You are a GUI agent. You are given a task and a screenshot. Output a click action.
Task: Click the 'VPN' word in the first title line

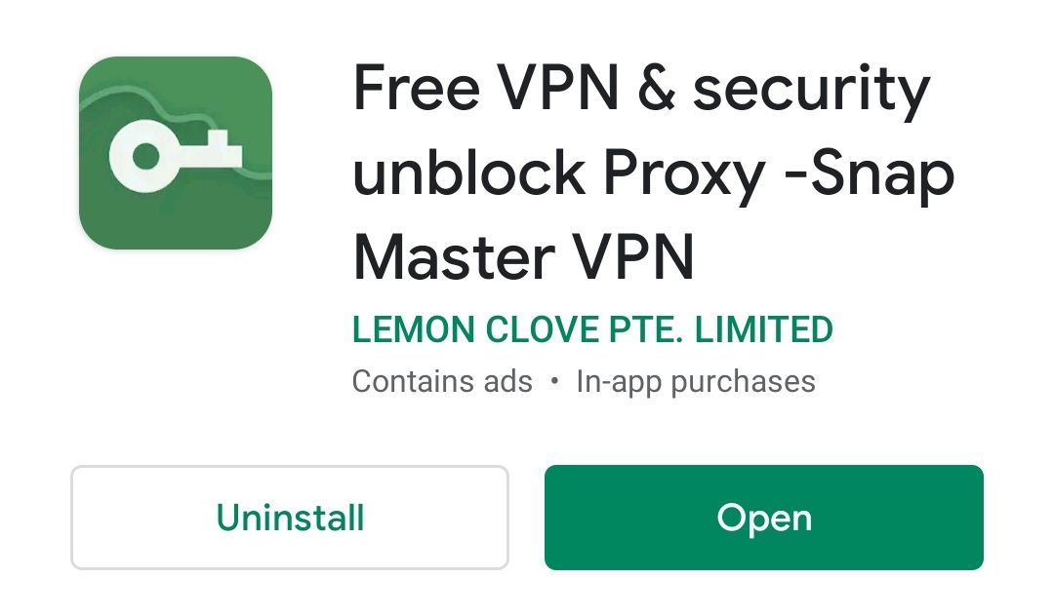click(x=557, y=88)
